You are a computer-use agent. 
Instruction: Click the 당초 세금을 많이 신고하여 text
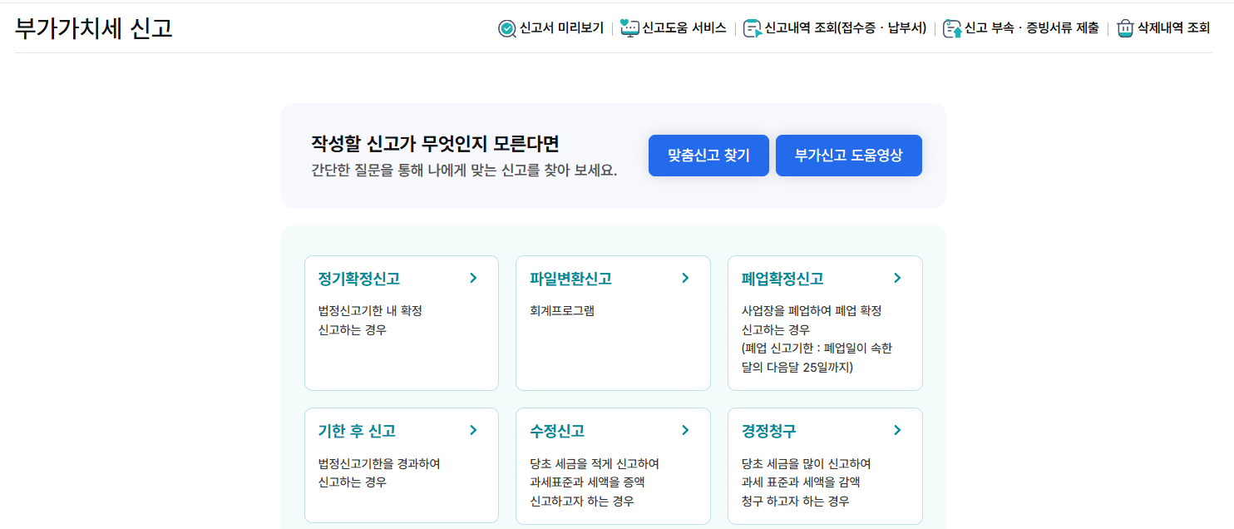pyautogui.click(x=807, y=463)
